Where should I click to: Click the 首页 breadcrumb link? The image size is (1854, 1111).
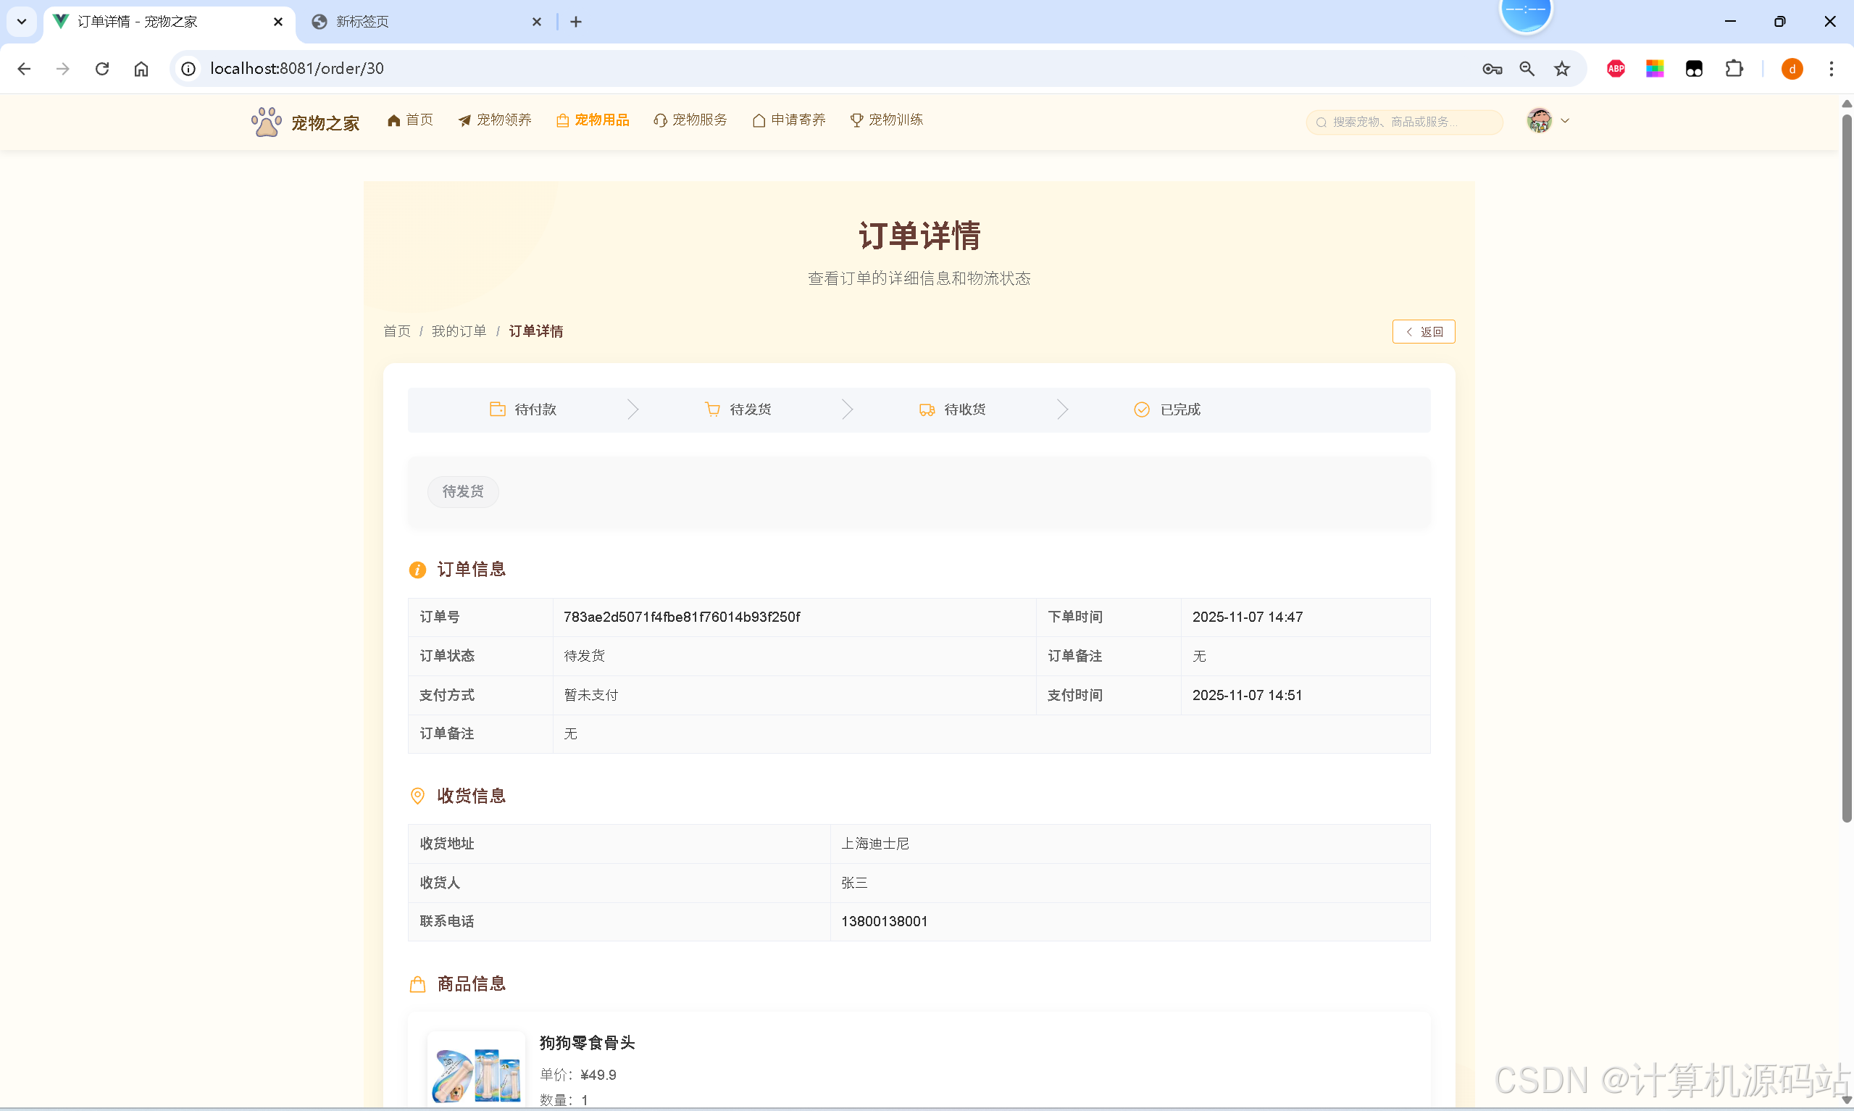(x=396, y=332)
